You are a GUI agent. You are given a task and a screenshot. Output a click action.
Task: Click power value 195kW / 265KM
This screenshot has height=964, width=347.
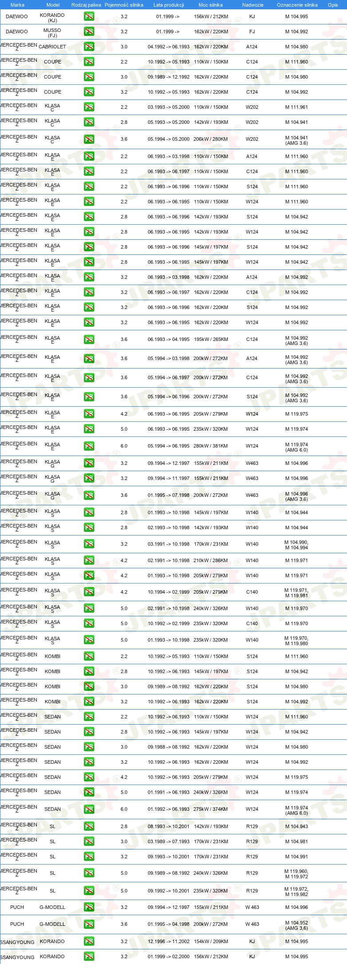tap(211, 339)
